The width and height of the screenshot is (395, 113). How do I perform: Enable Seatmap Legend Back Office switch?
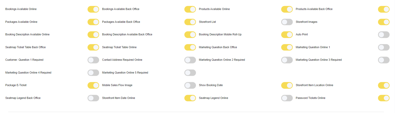pyautogui.click(x=93, y=98)
